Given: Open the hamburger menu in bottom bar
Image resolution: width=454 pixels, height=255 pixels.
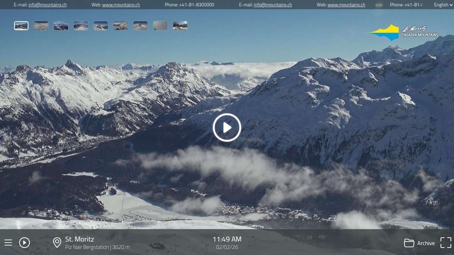Looking at the screenshot, I should pyautogui.click(x=8, y=243).
